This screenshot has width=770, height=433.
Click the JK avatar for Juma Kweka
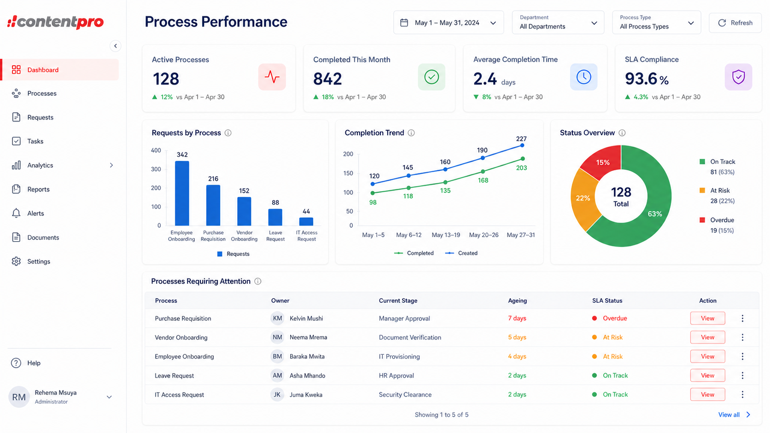(277, 394)
